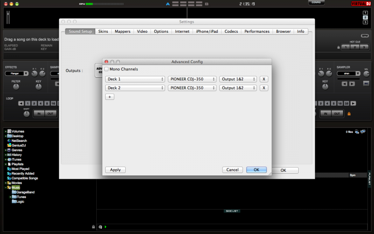This screenshot has width=374, height=234.
Task: Open Deck 2 PIONEER CDJ-350 device dropdown
Action: coord(192,88)
